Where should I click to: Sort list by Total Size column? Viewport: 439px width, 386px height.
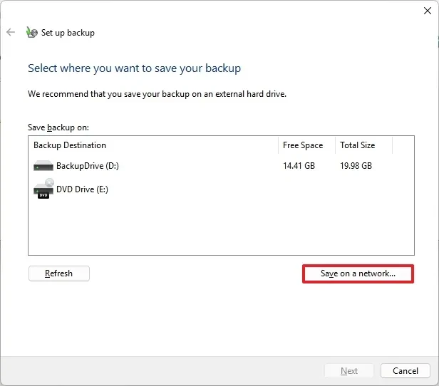coord(357,145)
